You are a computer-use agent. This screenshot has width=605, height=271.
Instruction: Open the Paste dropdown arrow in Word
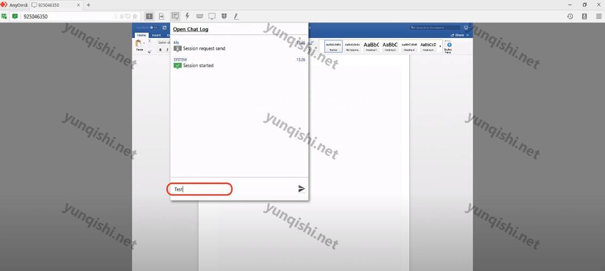click(144, 44)
